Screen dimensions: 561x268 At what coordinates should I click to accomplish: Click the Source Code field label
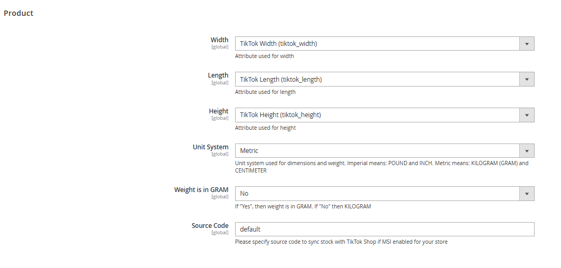pos(210,226)
